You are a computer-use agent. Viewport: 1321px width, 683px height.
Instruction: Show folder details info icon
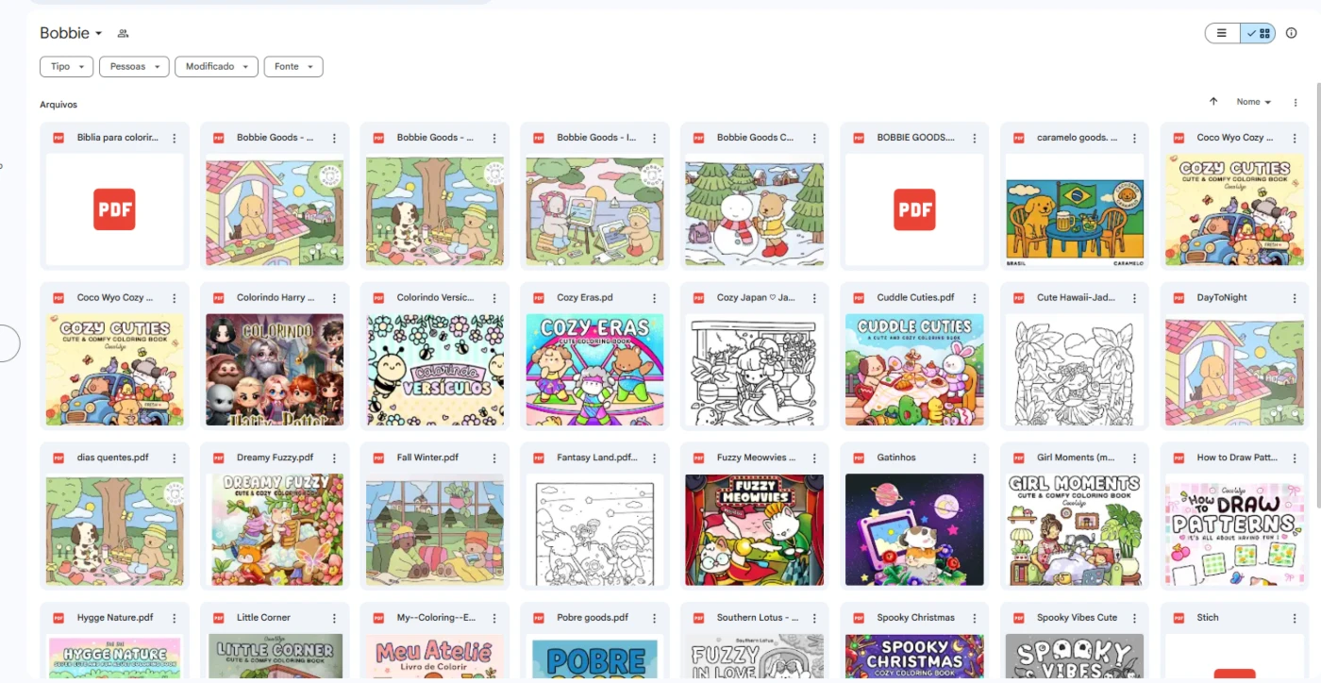[1292, 33]
